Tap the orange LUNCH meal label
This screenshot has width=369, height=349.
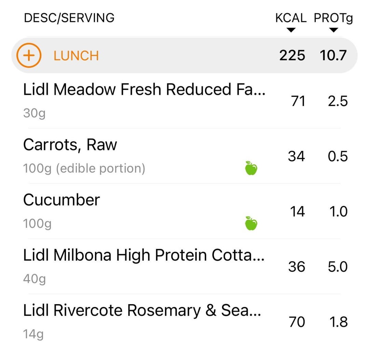pos(76,56)
